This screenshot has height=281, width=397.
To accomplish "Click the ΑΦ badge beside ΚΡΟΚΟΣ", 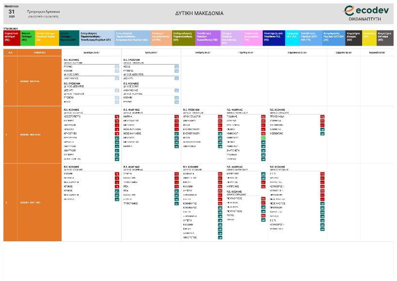I will pos(117,191).
